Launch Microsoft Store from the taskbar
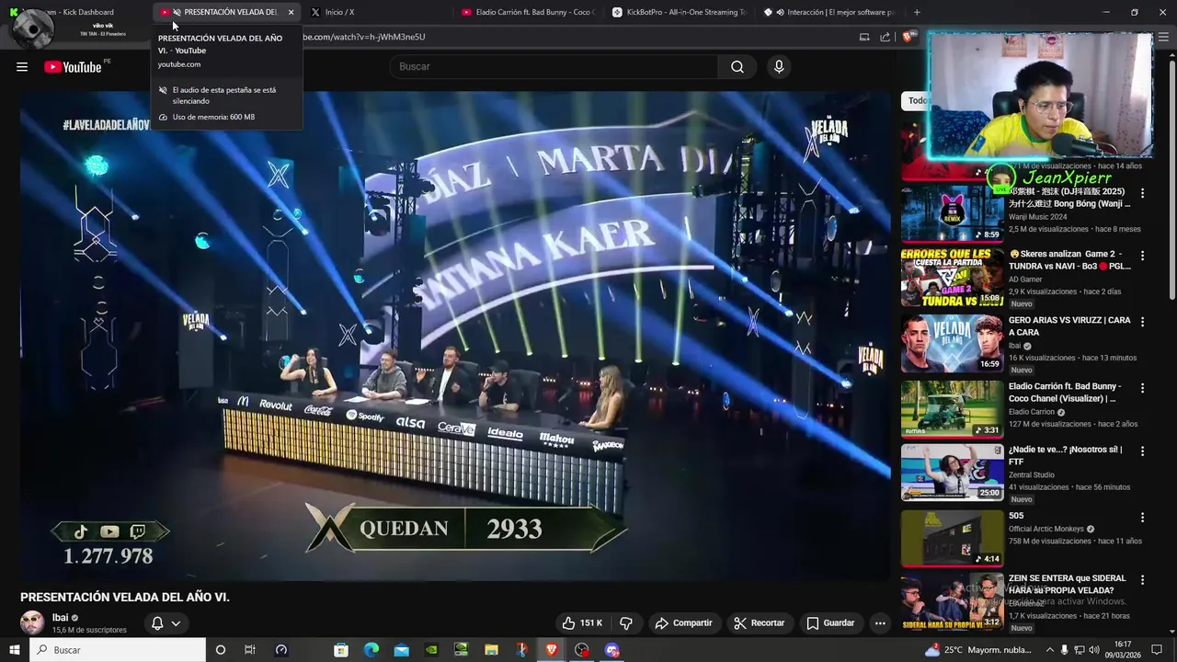 (341, 650)
